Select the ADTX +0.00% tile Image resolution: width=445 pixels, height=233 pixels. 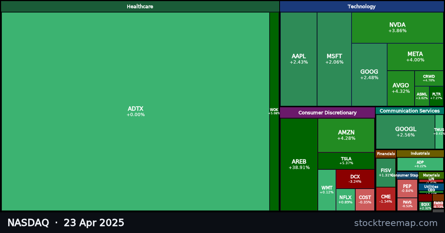135,111
